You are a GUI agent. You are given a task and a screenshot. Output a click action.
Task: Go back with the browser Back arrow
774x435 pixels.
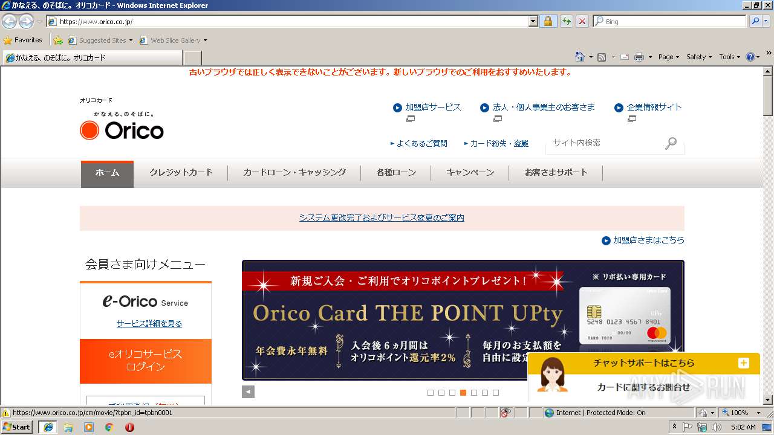(9, 21)
